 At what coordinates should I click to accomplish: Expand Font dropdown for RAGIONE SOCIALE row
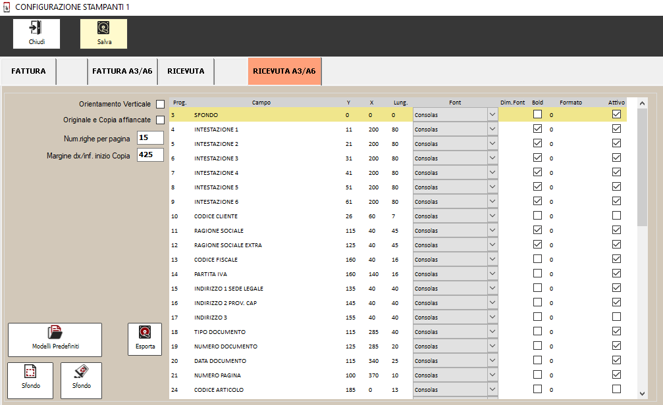pos(492,230)
